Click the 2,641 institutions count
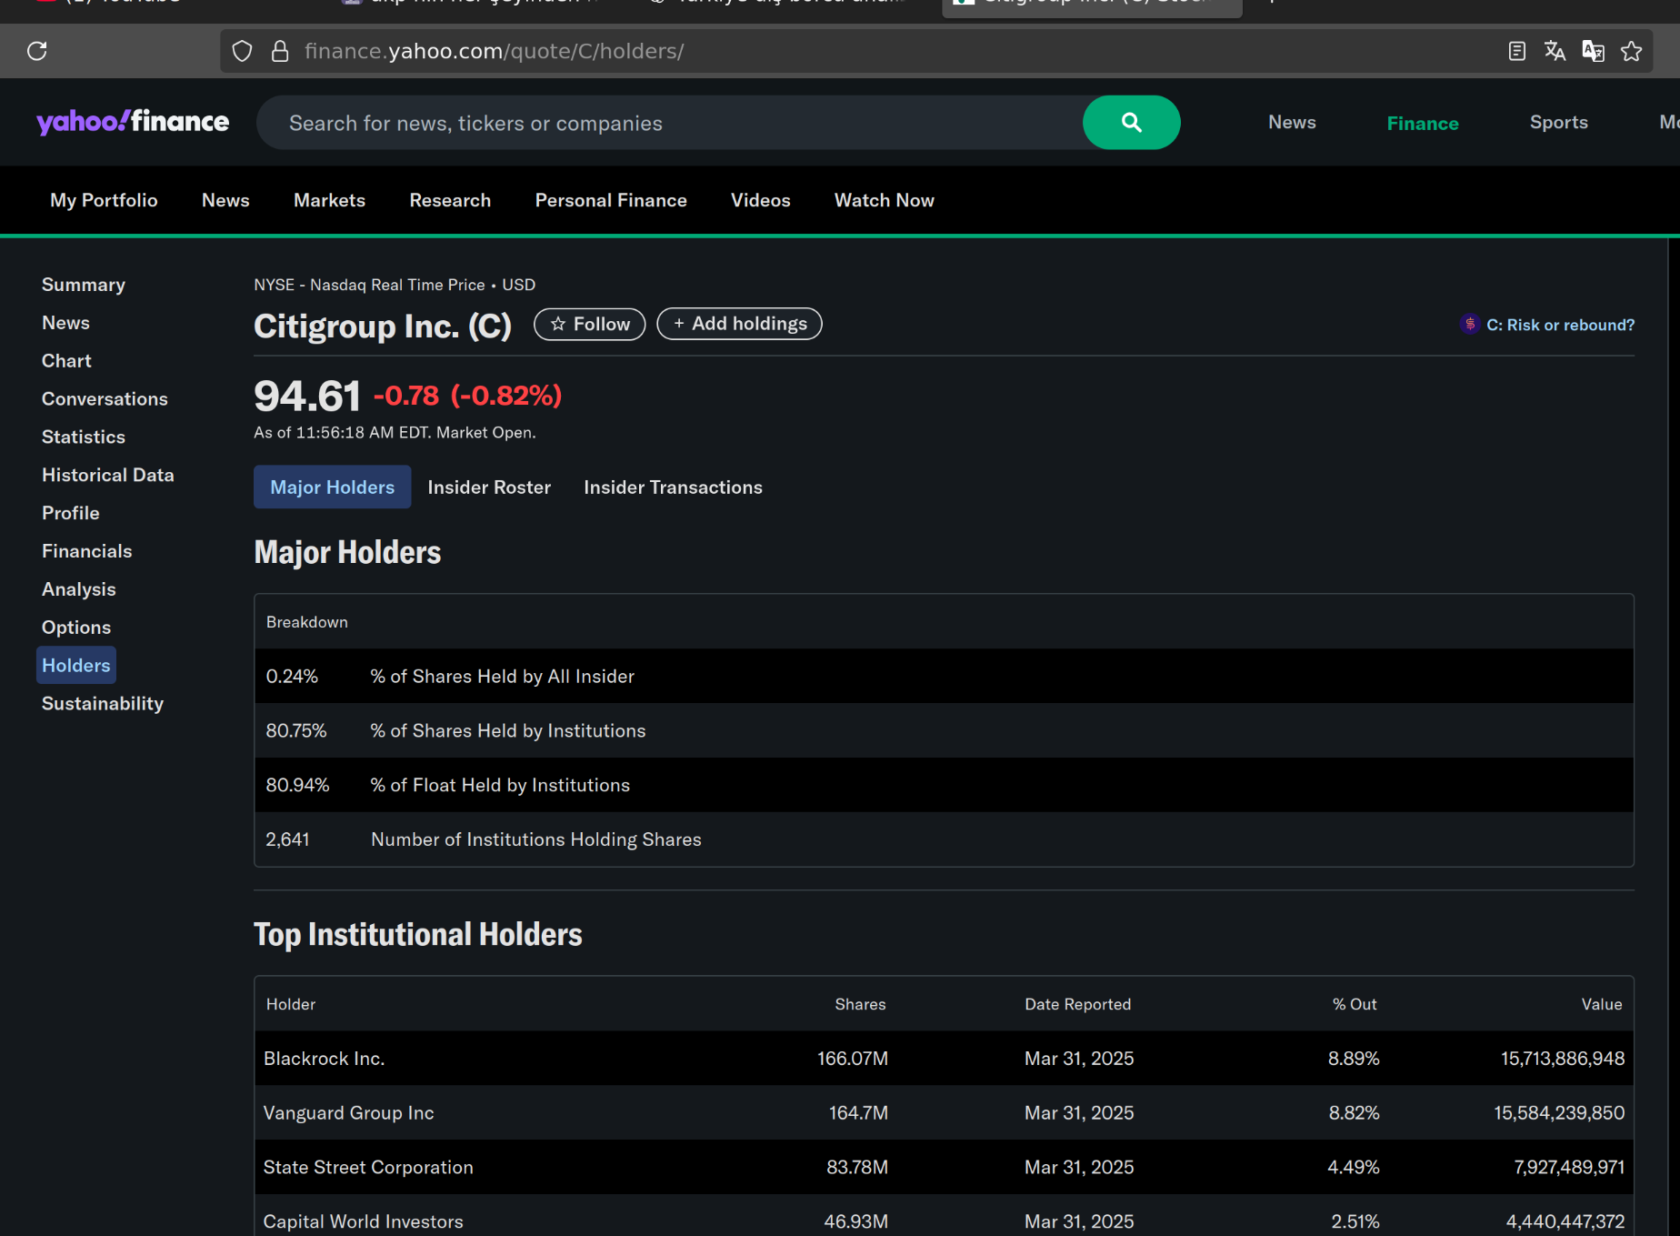Image resolution: width=1680 pixels, height=1236 pixels. (x=287, y=840)
